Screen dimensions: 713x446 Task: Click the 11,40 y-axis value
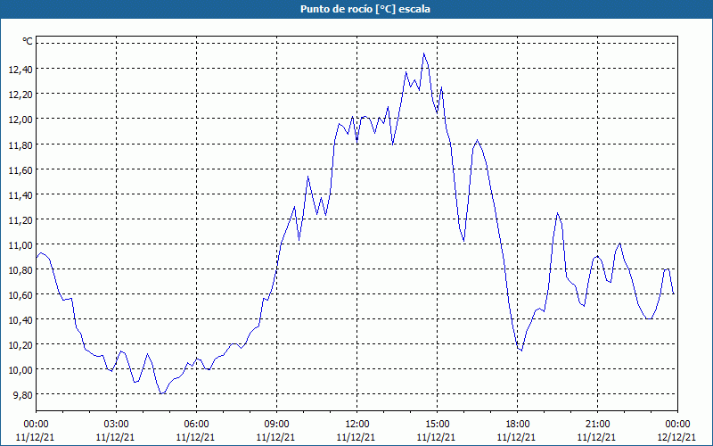tap(20, 194)
